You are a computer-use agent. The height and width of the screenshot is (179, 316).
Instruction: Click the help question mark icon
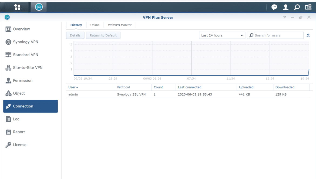click(x=284, y=17)
